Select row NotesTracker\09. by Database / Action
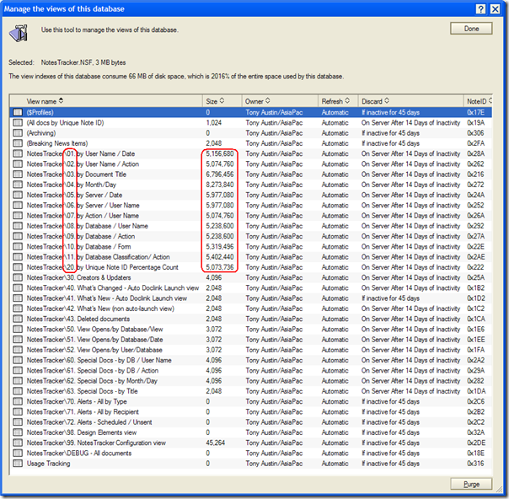The image size is (509, 499). pyautogui.click(x=250, y=236)
